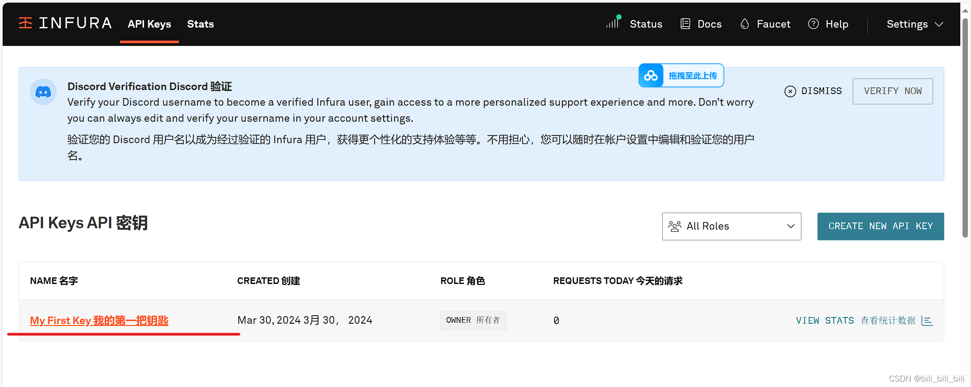Click VIEW STATS for My First Key

pyautogui.click(x=864, y=321)
